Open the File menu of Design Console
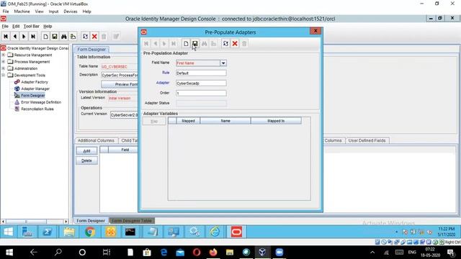Screen dimensions: 461x259 pos(5,26)
